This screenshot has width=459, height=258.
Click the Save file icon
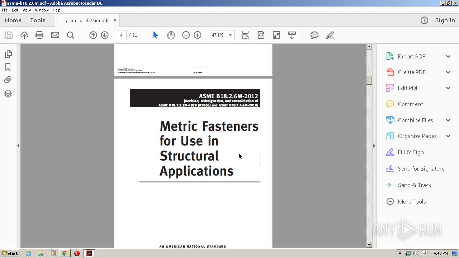[x=9, y=35]
